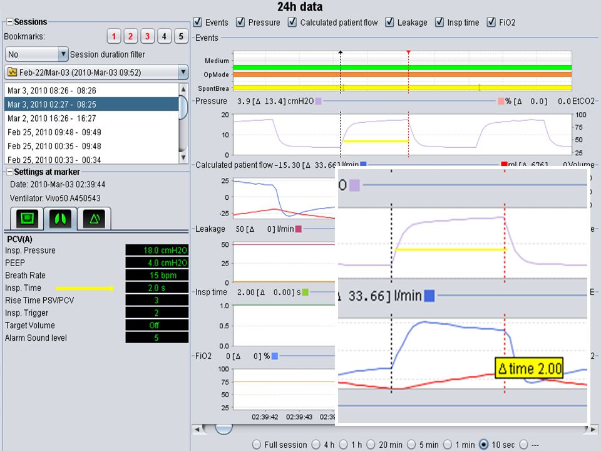
Task: Toggle the Events checkbox
Action: click(197, 23)
